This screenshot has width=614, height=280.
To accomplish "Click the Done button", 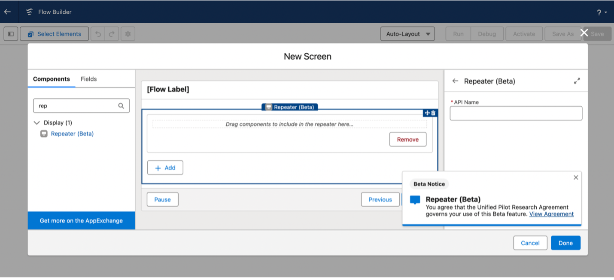I will (x=565, y=243).
